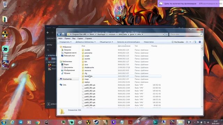This screenshot has height=125, width=223.
Task: Select the scripts folder
Action: (86, 56)
